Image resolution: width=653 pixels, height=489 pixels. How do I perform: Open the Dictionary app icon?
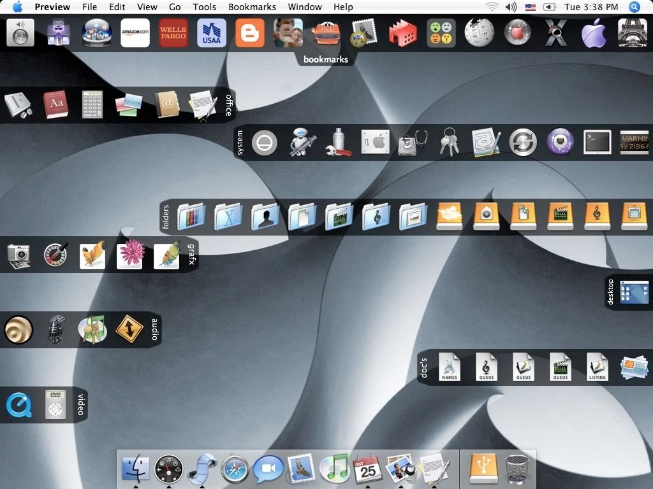point(55,104)
